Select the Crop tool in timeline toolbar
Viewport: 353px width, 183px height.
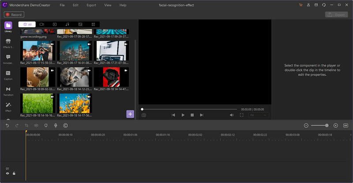click(26, 125)
